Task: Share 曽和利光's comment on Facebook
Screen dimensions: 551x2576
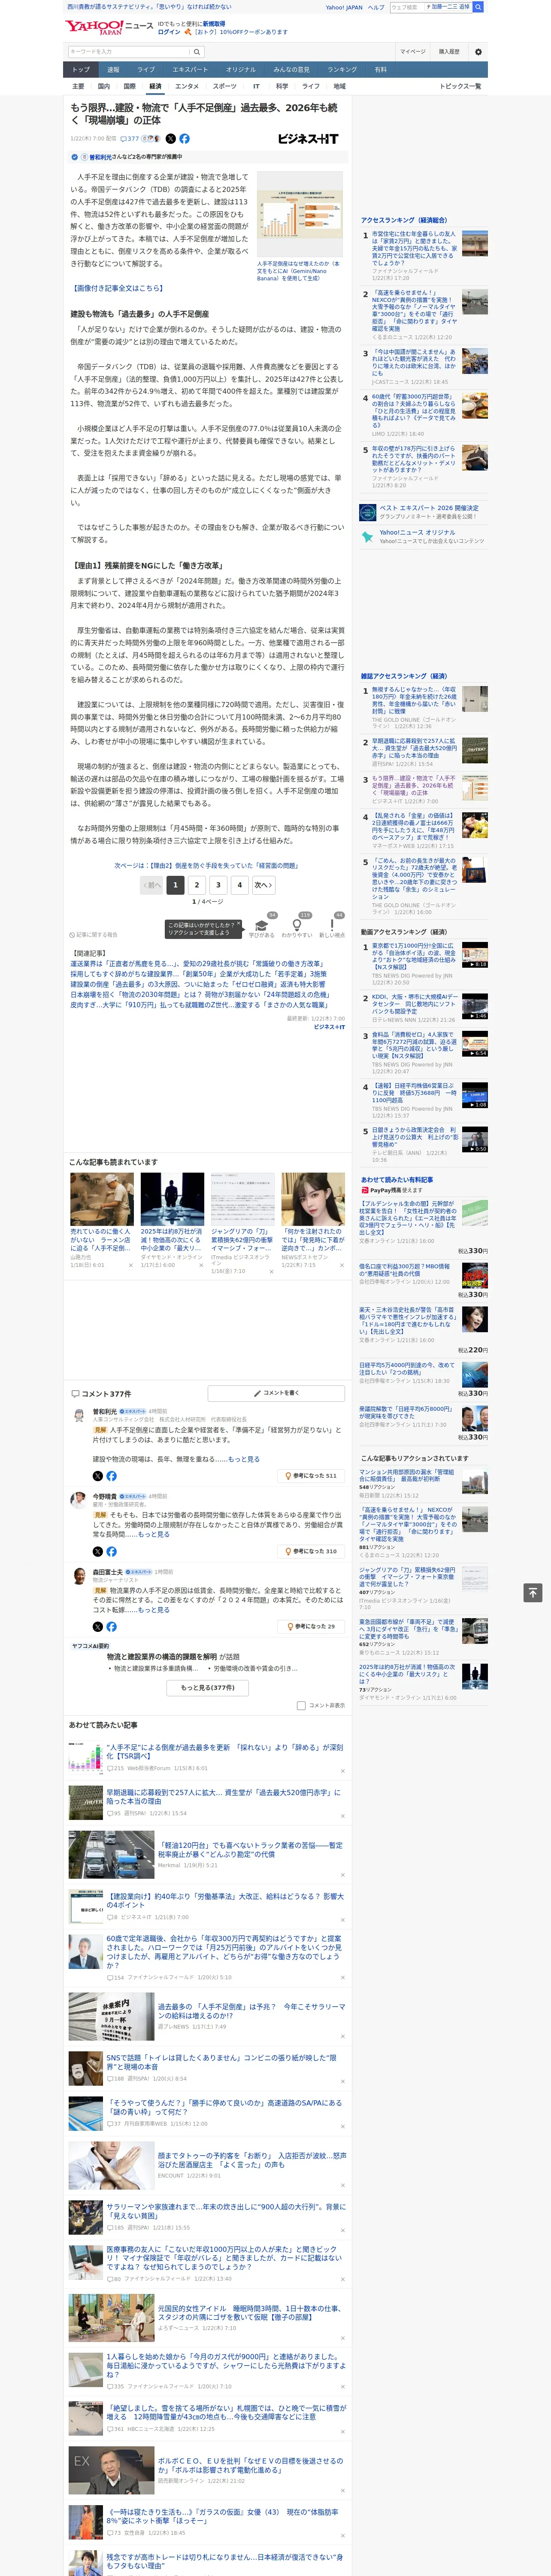Action: pyautogui.click(x=111, y=1476)
